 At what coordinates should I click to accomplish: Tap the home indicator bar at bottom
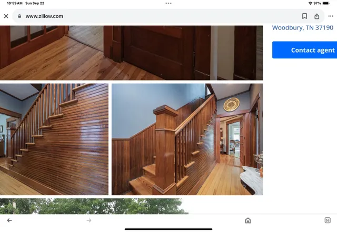tap(168, 229)
